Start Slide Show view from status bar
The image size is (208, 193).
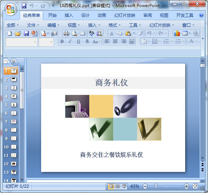click(124, 186)
